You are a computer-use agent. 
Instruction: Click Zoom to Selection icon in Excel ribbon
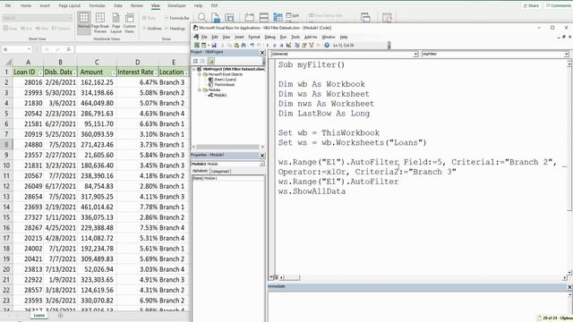pos(229,17)
